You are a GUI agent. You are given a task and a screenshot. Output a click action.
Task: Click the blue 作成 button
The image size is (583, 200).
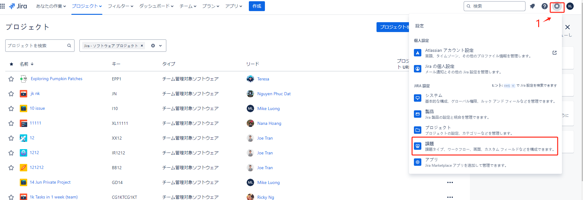(257, 6)
